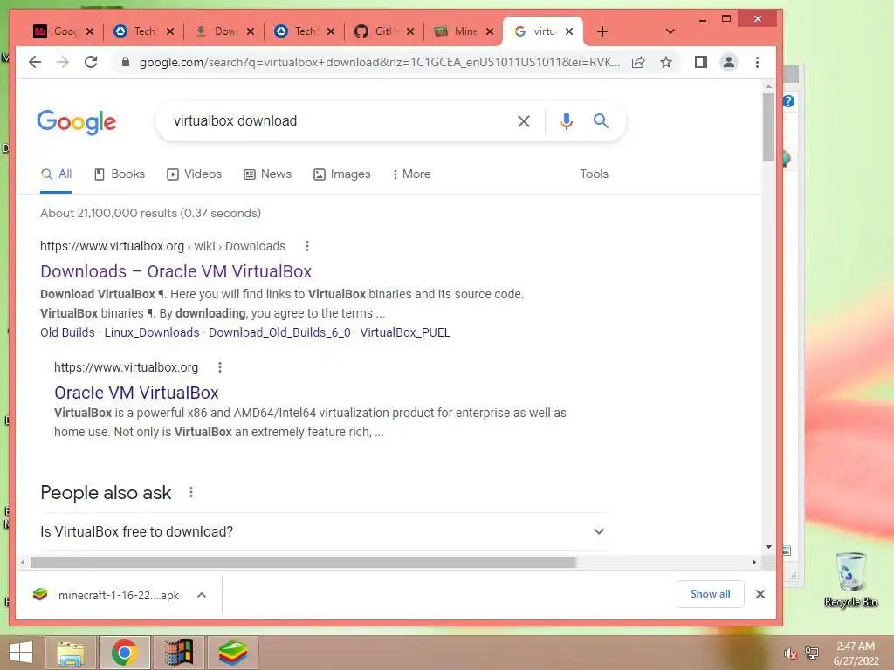Reload the current page
Image resolution: width=894 pixels, height=670 pixels.
click(91, 62)
